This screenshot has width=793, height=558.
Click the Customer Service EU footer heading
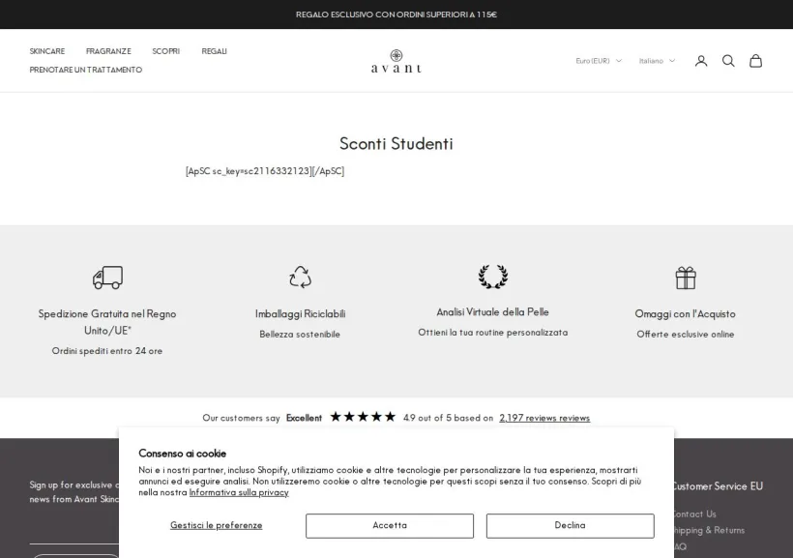point(718,486)
